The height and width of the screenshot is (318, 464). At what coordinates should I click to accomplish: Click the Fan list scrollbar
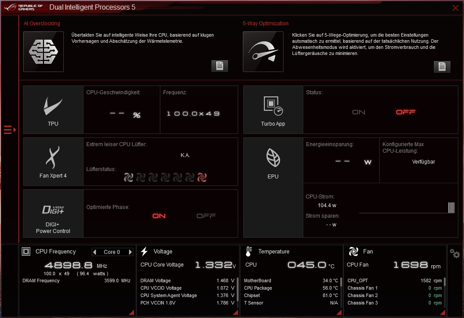pyautogui.click(x=445, y=282)
